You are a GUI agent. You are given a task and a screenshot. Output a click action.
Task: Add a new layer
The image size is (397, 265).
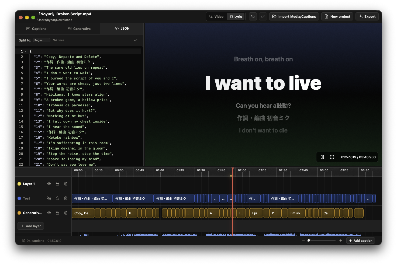point(31,226)
